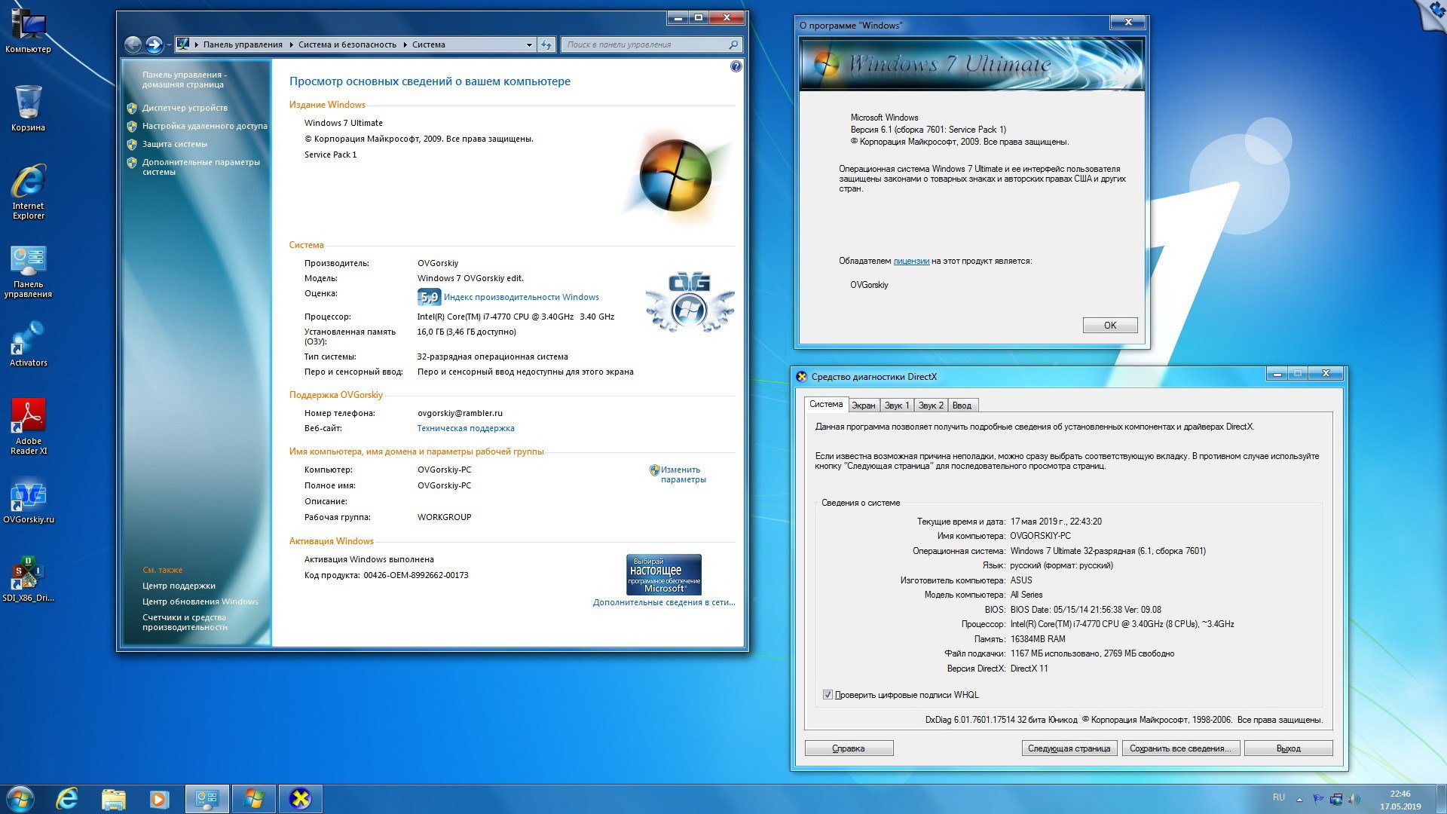Launch Internet Explorer from the desktop

28,192
